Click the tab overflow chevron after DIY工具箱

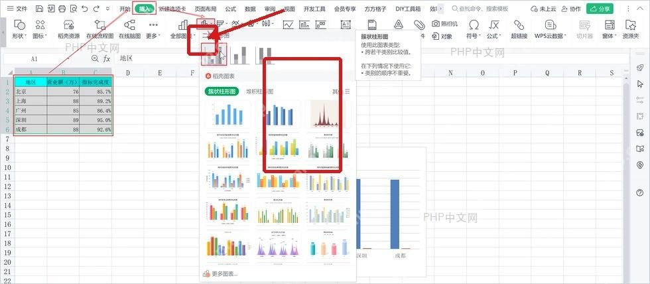tap(440, 9)
